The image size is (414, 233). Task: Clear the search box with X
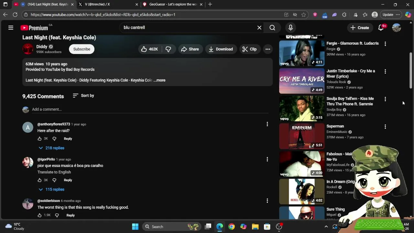259,28
